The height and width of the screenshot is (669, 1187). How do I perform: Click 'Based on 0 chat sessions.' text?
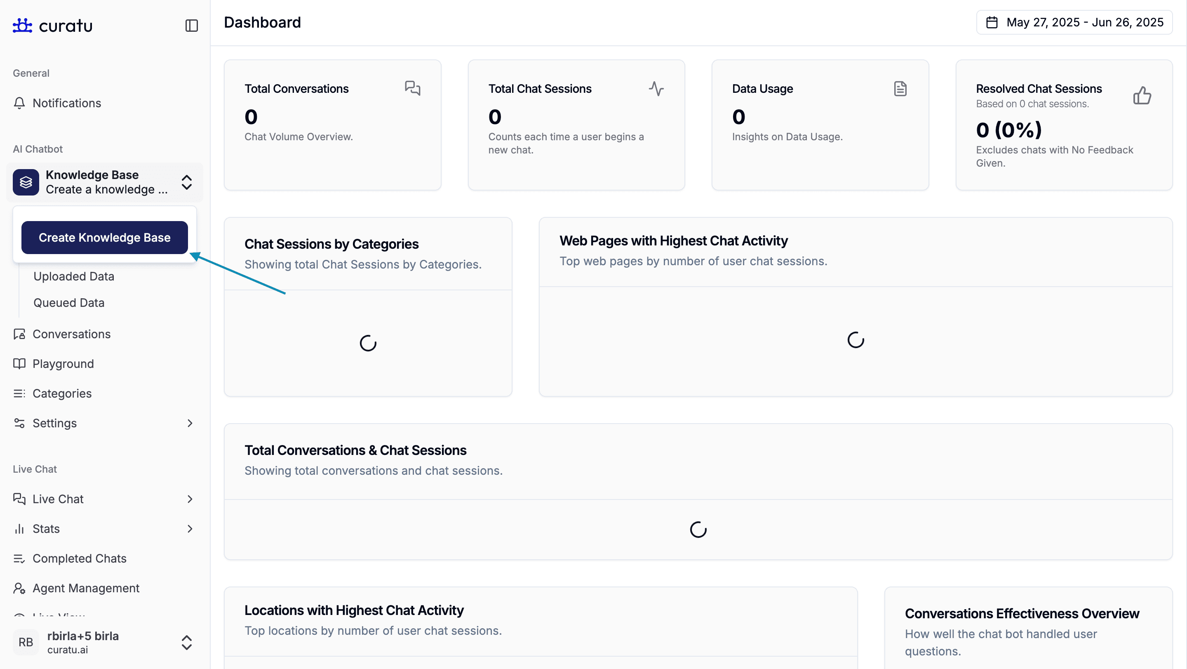tap(1032, 104)
